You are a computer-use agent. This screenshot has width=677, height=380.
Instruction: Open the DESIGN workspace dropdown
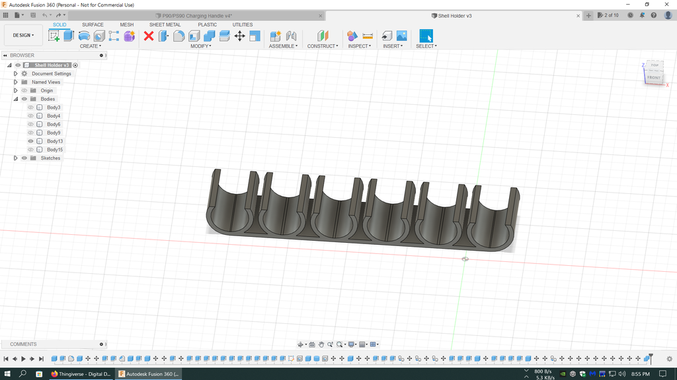point(23,34)
